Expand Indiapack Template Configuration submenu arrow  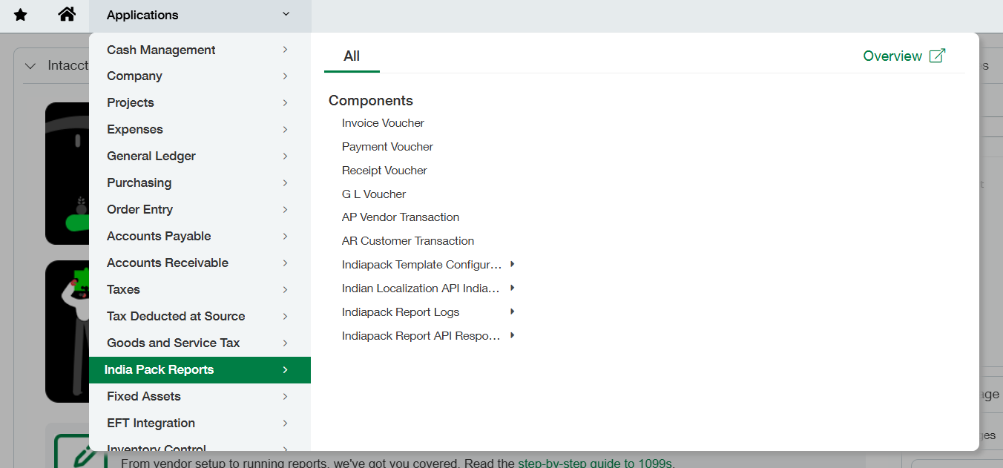point(513,264)
